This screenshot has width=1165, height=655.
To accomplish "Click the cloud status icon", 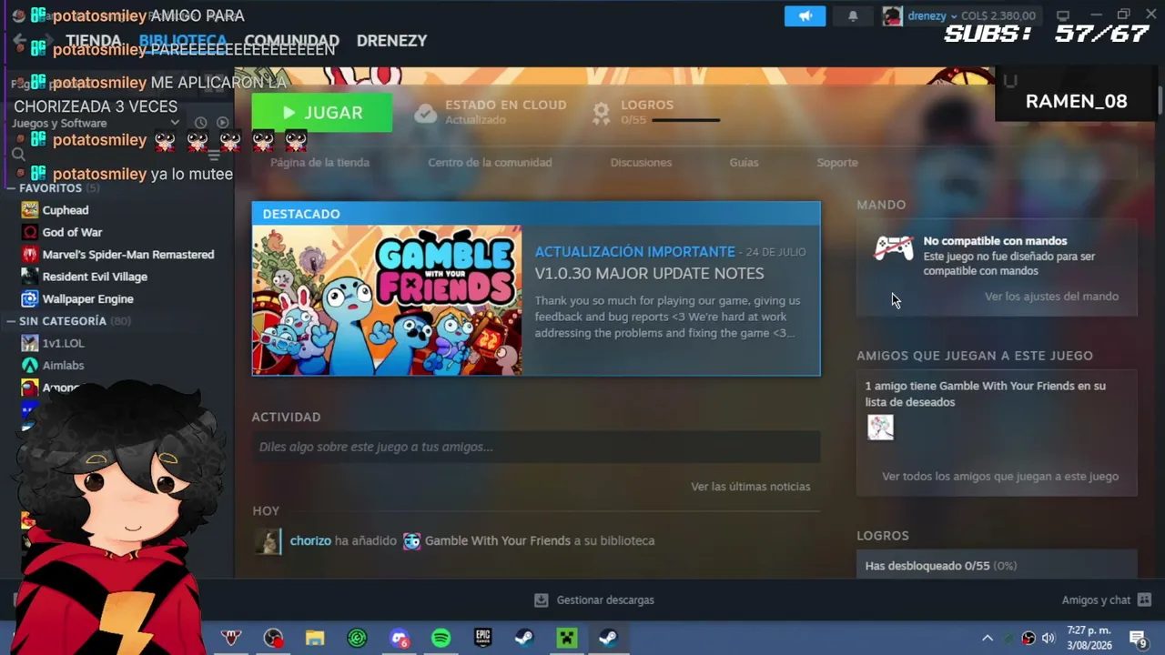I will (425, 113).
